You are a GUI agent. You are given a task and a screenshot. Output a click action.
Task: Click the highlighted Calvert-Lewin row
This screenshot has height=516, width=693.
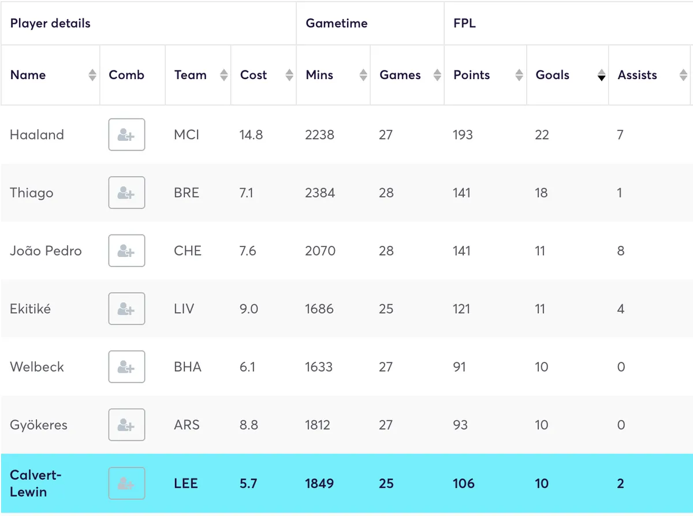346,483
